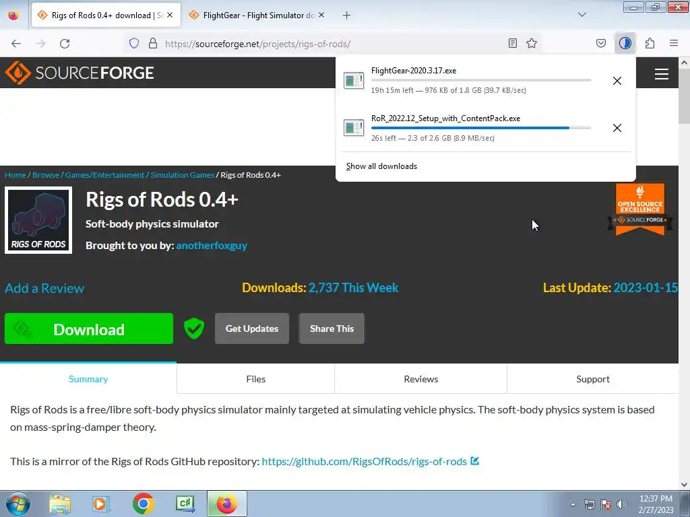Open the Windows Start menu

tap(18, 504)
